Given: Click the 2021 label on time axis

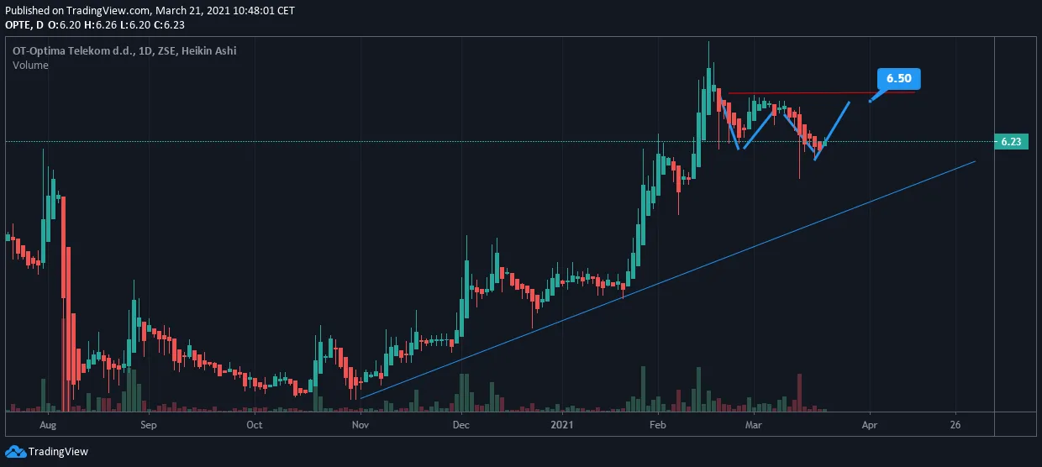Looking at the screenshot, I should (x=561, y=425).
